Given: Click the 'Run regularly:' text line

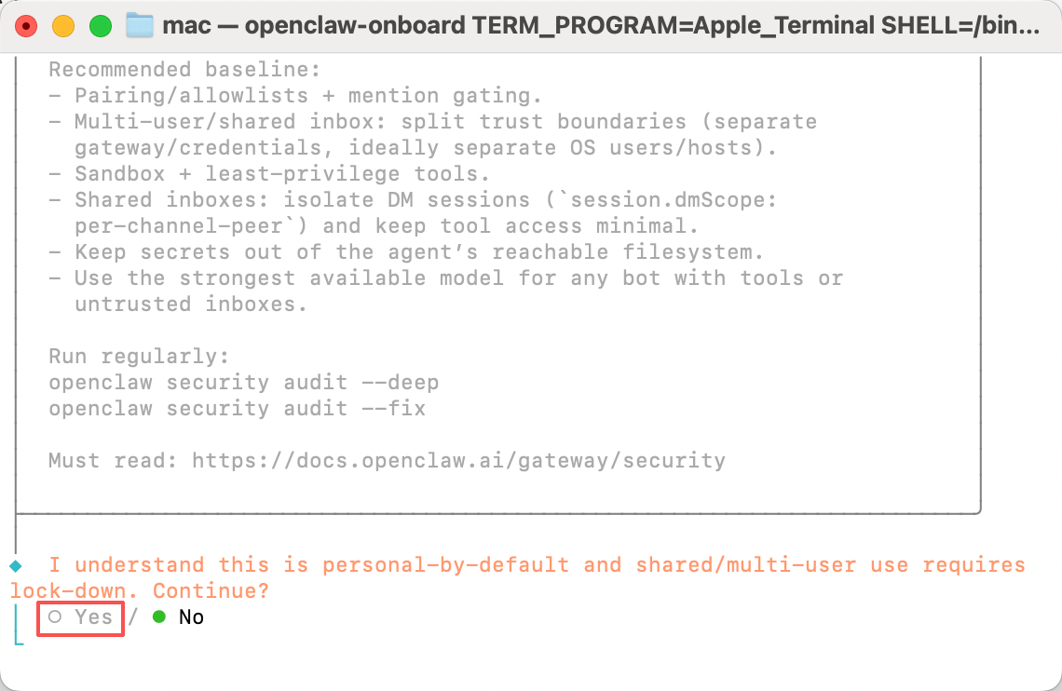Looking at the screenshot, I should [139, 356].
